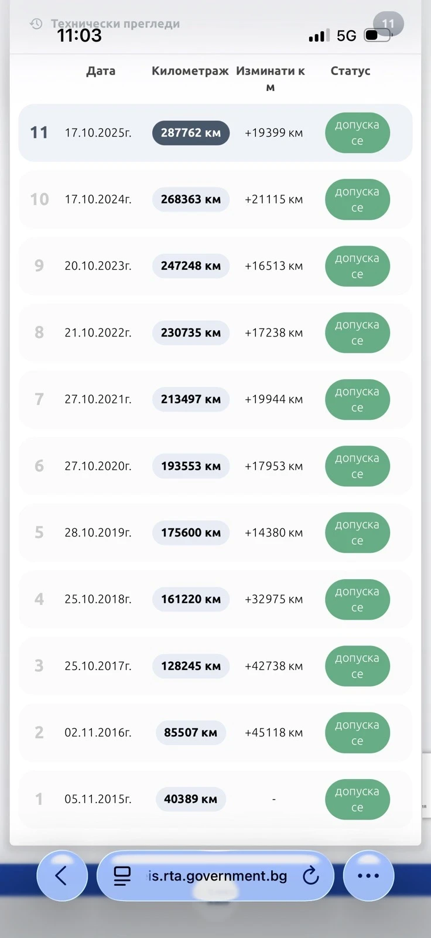Tap the status pill on row 1
Image resolution: width=431 pixels, height=938 pixels.
357,799
